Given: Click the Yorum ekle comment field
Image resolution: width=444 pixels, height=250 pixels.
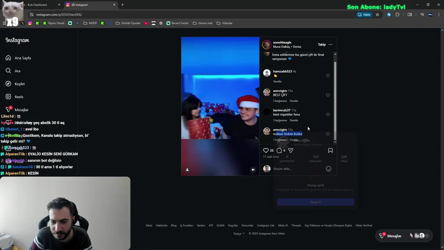Looking at the screenshot, I should pyautogui.click(x=298, y=169).
